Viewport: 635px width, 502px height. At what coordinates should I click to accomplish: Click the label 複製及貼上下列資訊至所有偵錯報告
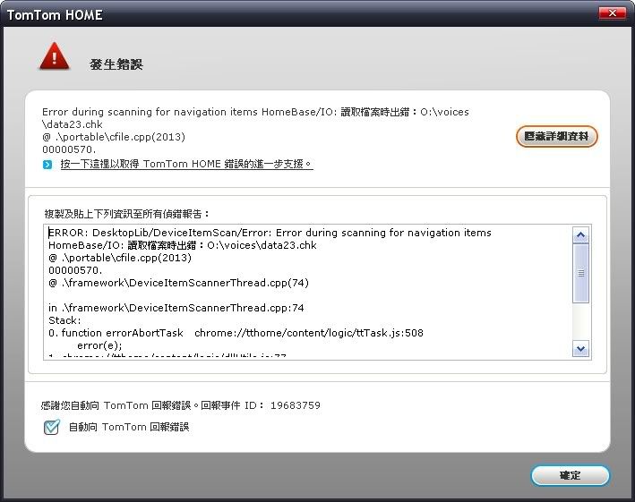127,214
